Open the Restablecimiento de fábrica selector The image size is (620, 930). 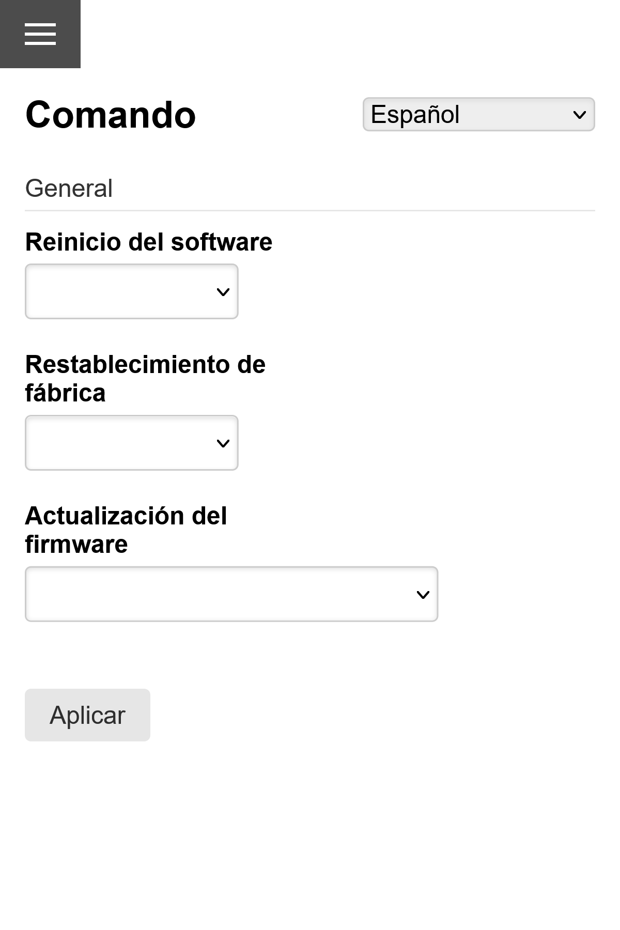tap(131, 443)
